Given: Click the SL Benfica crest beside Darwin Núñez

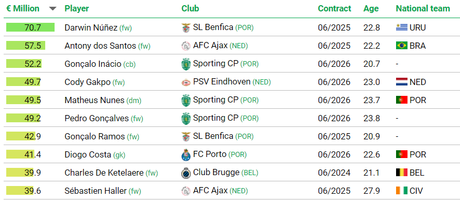Looking at the screenshot, I should (x=186, y=28).
